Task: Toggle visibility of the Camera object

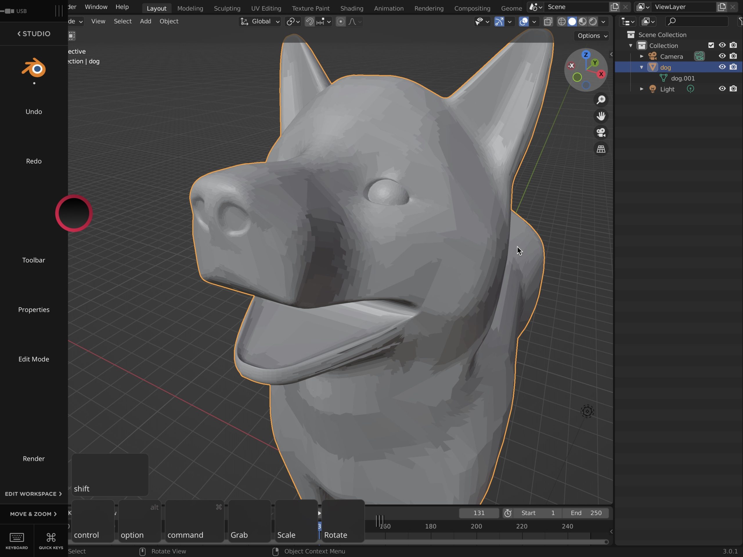Action: click(x=721, y=56)
